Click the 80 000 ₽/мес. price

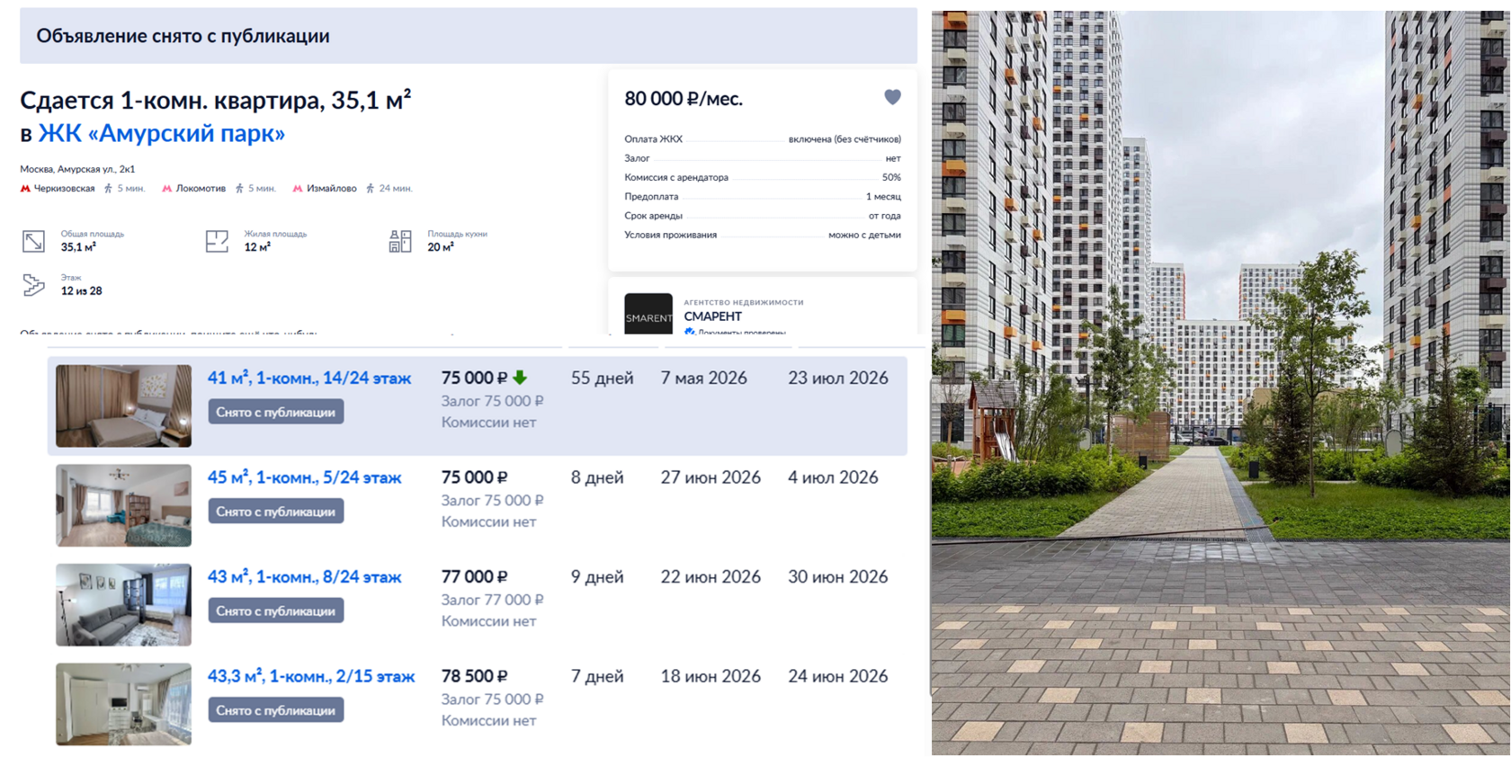point(684,99)
